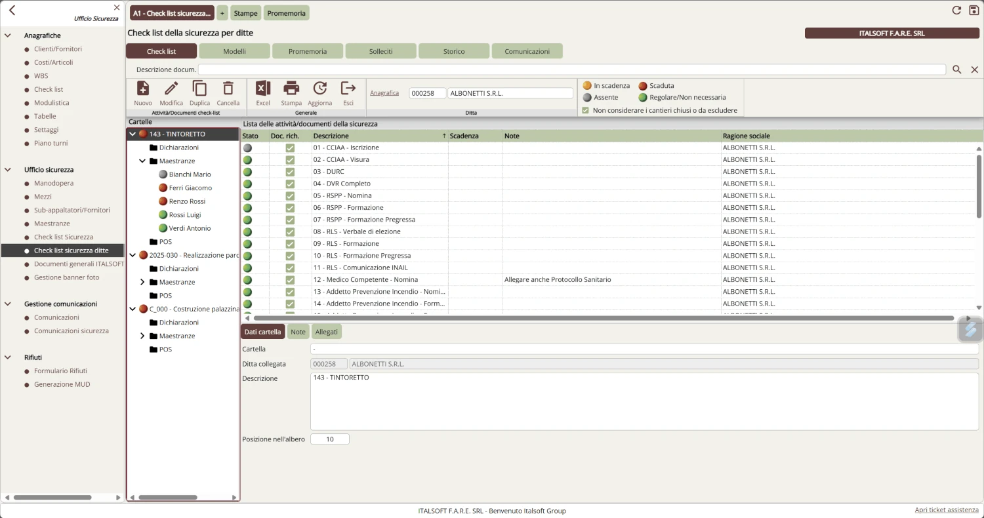This screenshot has width=984, height=518.
Task: Click Apri ticket assistenza link
Action: pyautogui.click(x=947, y=510)
